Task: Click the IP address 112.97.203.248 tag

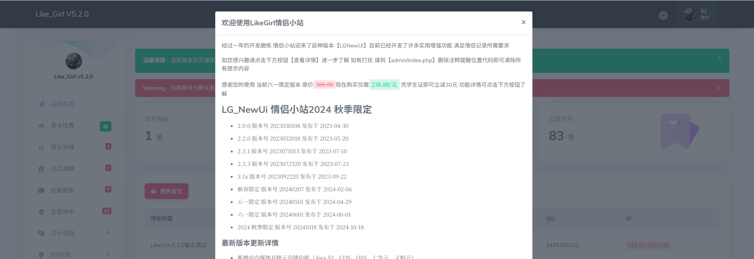Action: pos(648,246)
